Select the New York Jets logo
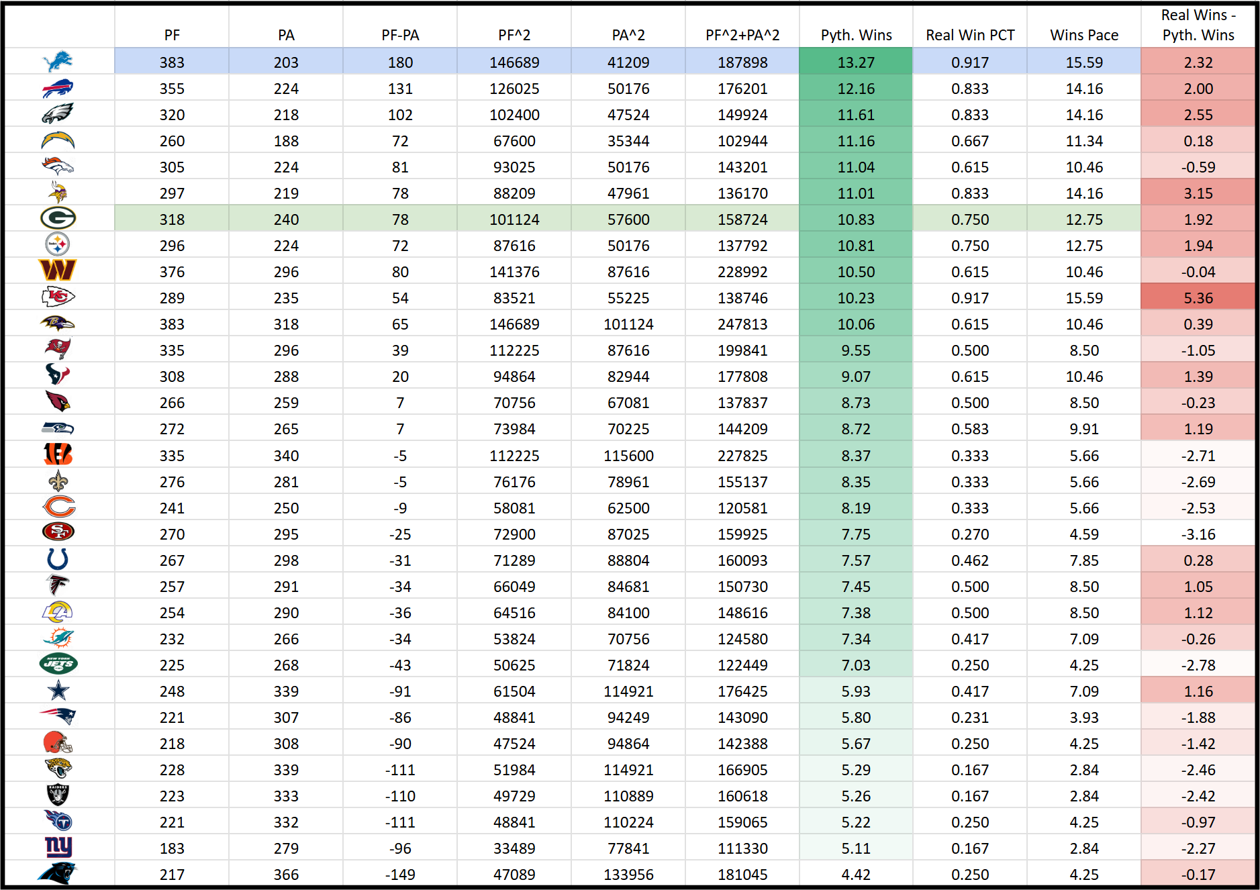This screenshot has height=890, width=1260. 58,664
